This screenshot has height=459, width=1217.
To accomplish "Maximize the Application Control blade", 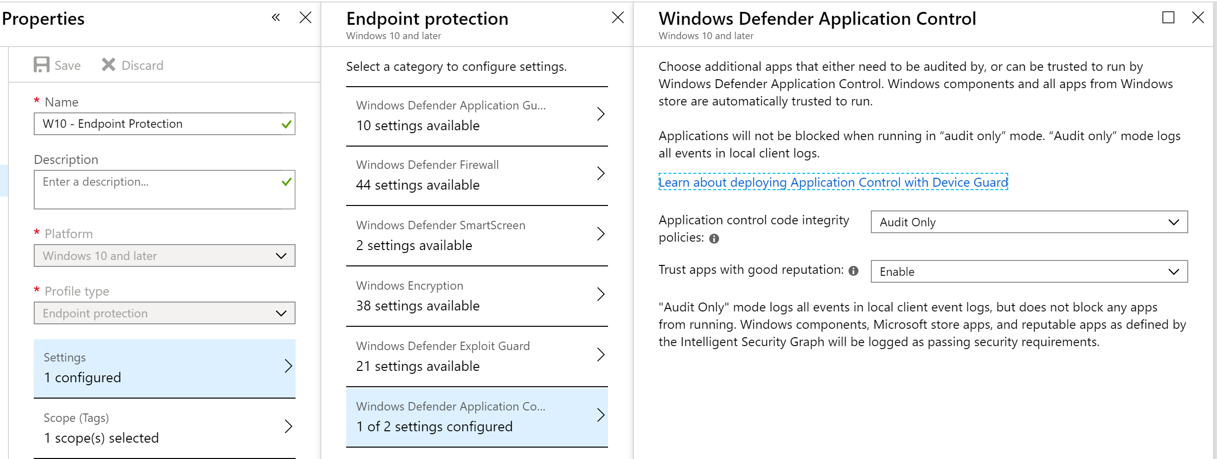I will [1168, 18].
